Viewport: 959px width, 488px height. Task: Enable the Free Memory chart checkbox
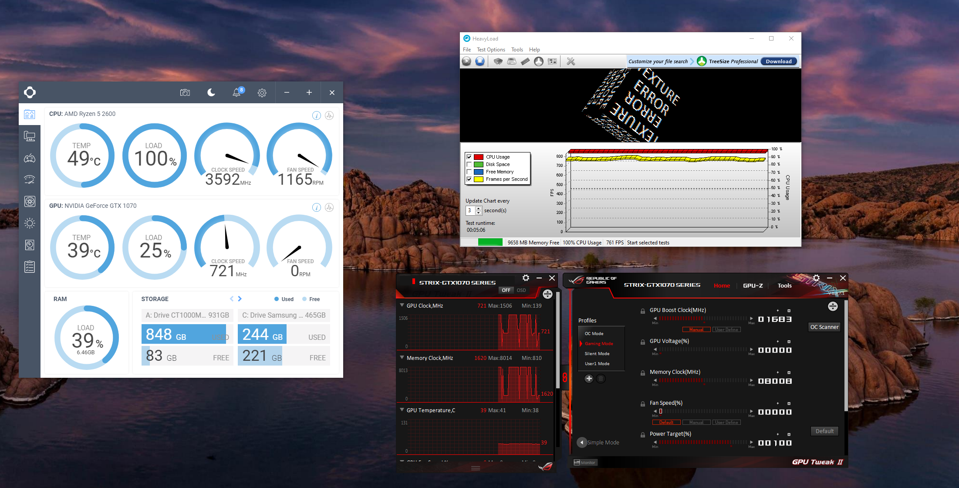[469, 172]
